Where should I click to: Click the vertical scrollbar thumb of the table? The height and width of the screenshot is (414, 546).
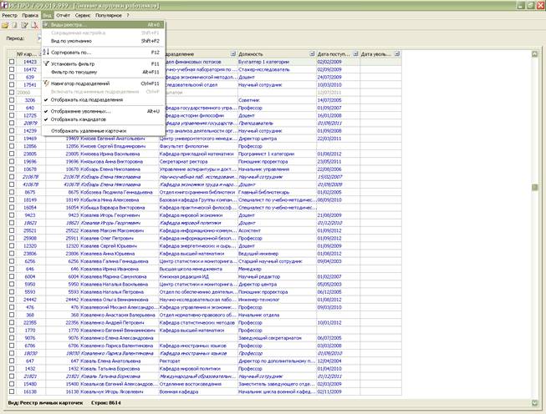point(535,187)
